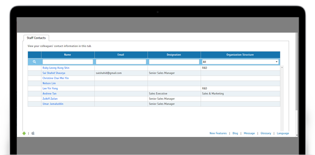Open the Organization Structure 'All' dropdown
The width and height of the screenshot is (315, 155).
point(240,62)
